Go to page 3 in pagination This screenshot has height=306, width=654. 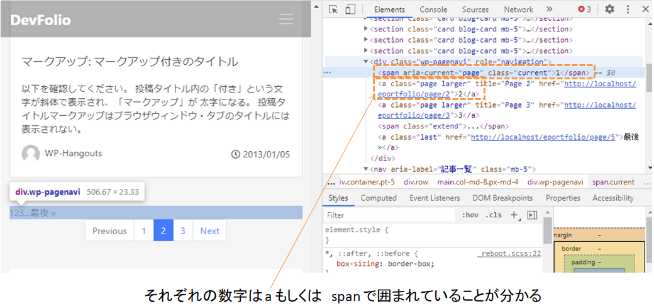coord(183,231)
